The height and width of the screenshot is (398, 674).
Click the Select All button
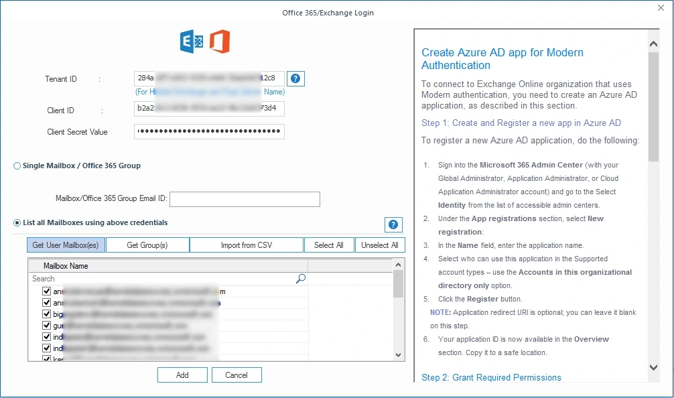tap(329, 245)
